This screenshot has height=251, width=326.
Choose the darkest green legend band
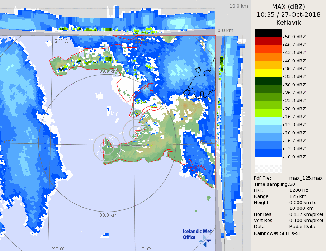coord(268,81)
